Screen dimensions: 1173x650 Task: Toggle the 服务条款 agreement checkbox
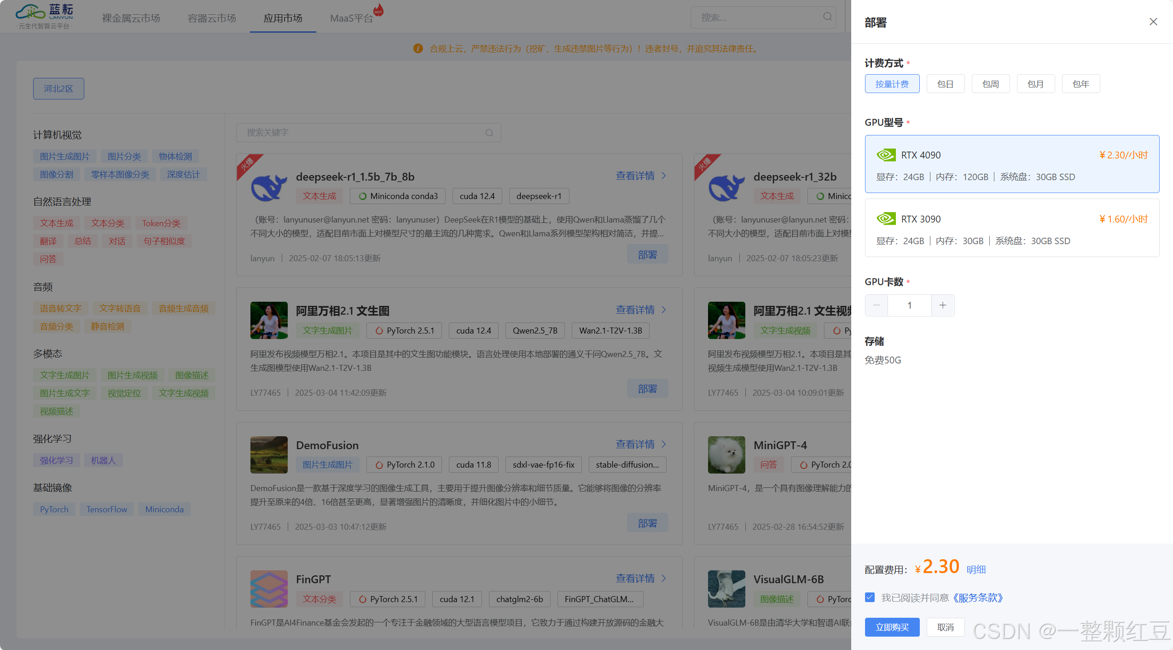coord(870,597)
